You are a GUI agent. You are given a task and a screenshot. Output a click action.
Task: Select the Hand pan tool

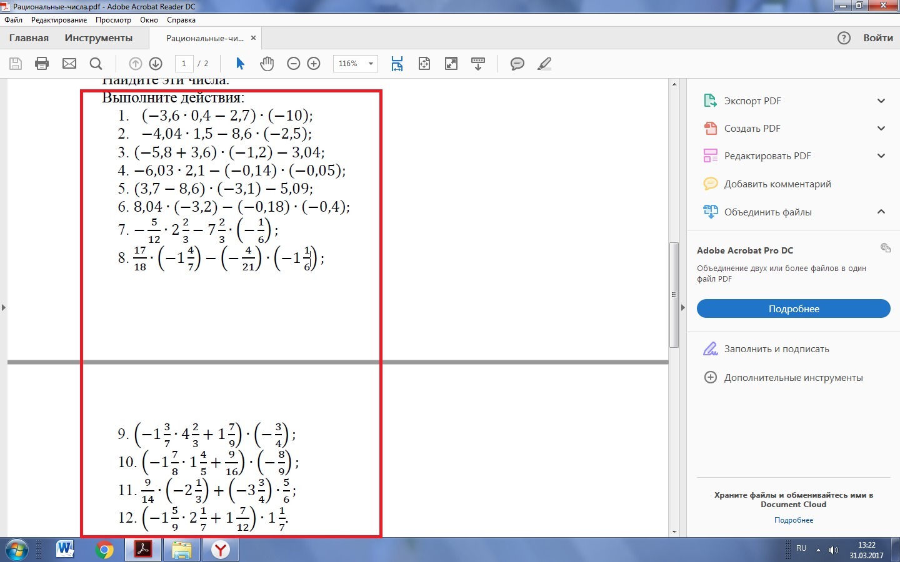click(x=267, y=64)
